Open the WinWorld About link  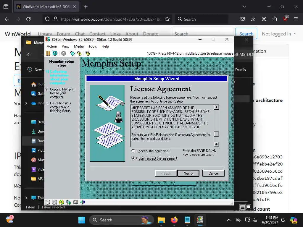tap(132, 34)
